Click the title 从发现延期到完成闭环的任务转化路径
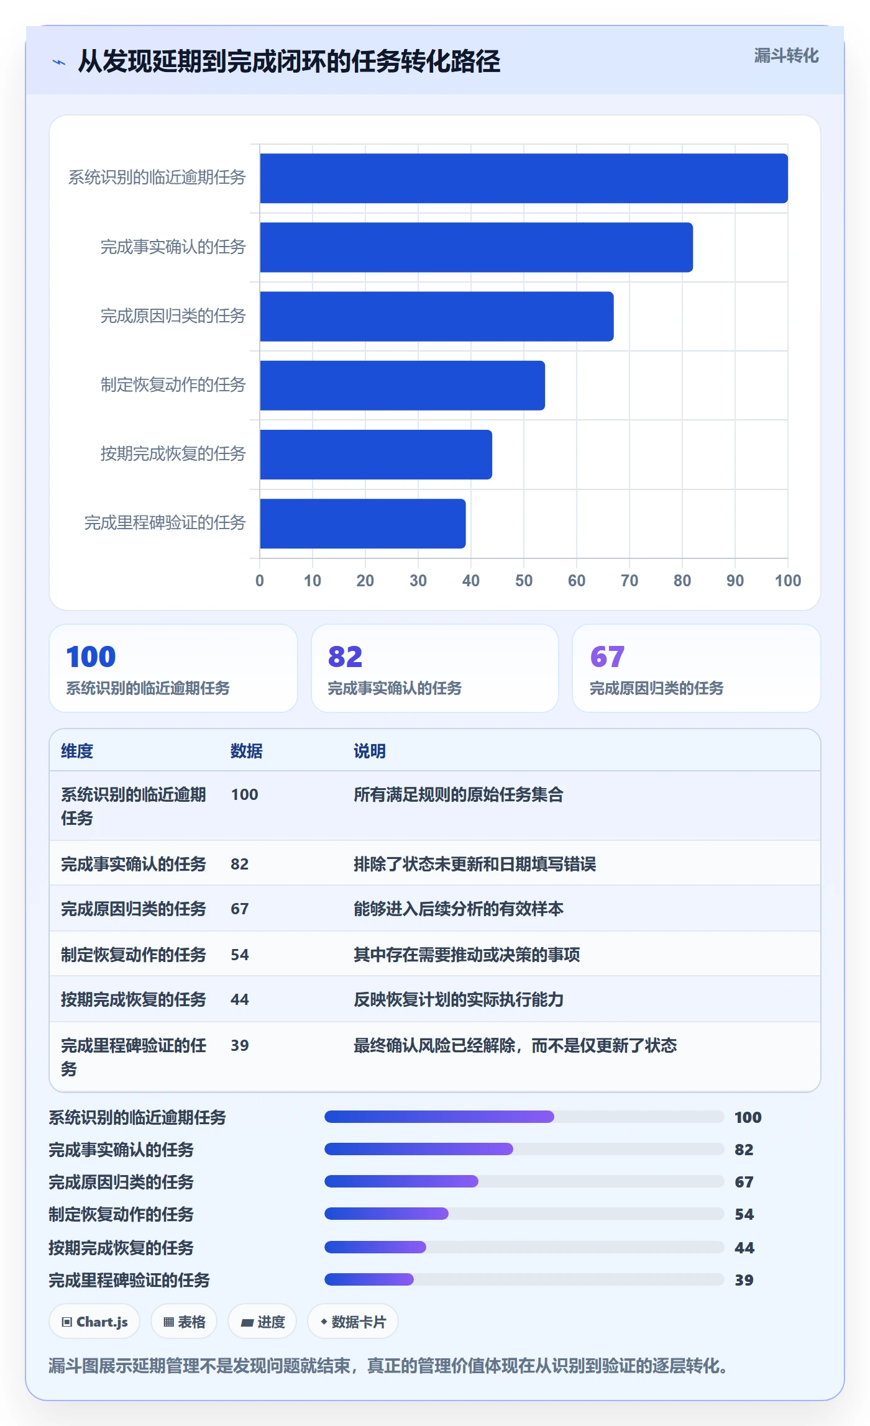The height and width of the screenshot is (1426, 870). click(289, 61)
